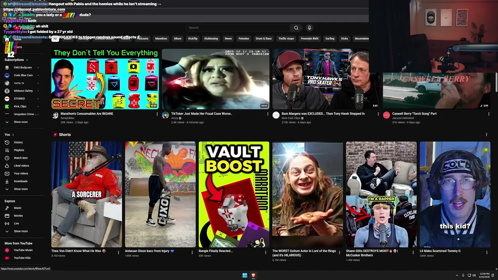Open Code Blue Cam channel
Screen dimensions: 498x280
(x=23, y=75)
